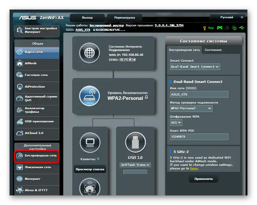Click the green game controller icon
Image resolution: width=257 pixels, height=205 pixels.
point(220,28)
